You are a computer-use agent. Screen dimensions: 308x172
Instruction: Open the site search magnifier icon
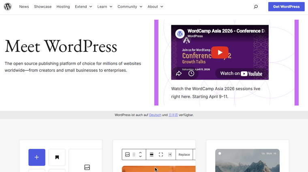click(256, 6)
